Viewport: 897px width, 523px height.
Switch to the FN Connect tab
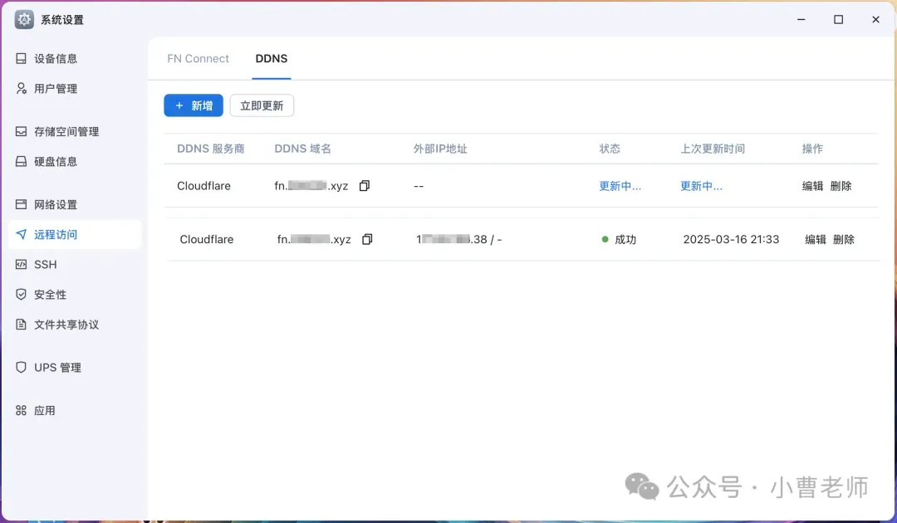click(198, 59)
